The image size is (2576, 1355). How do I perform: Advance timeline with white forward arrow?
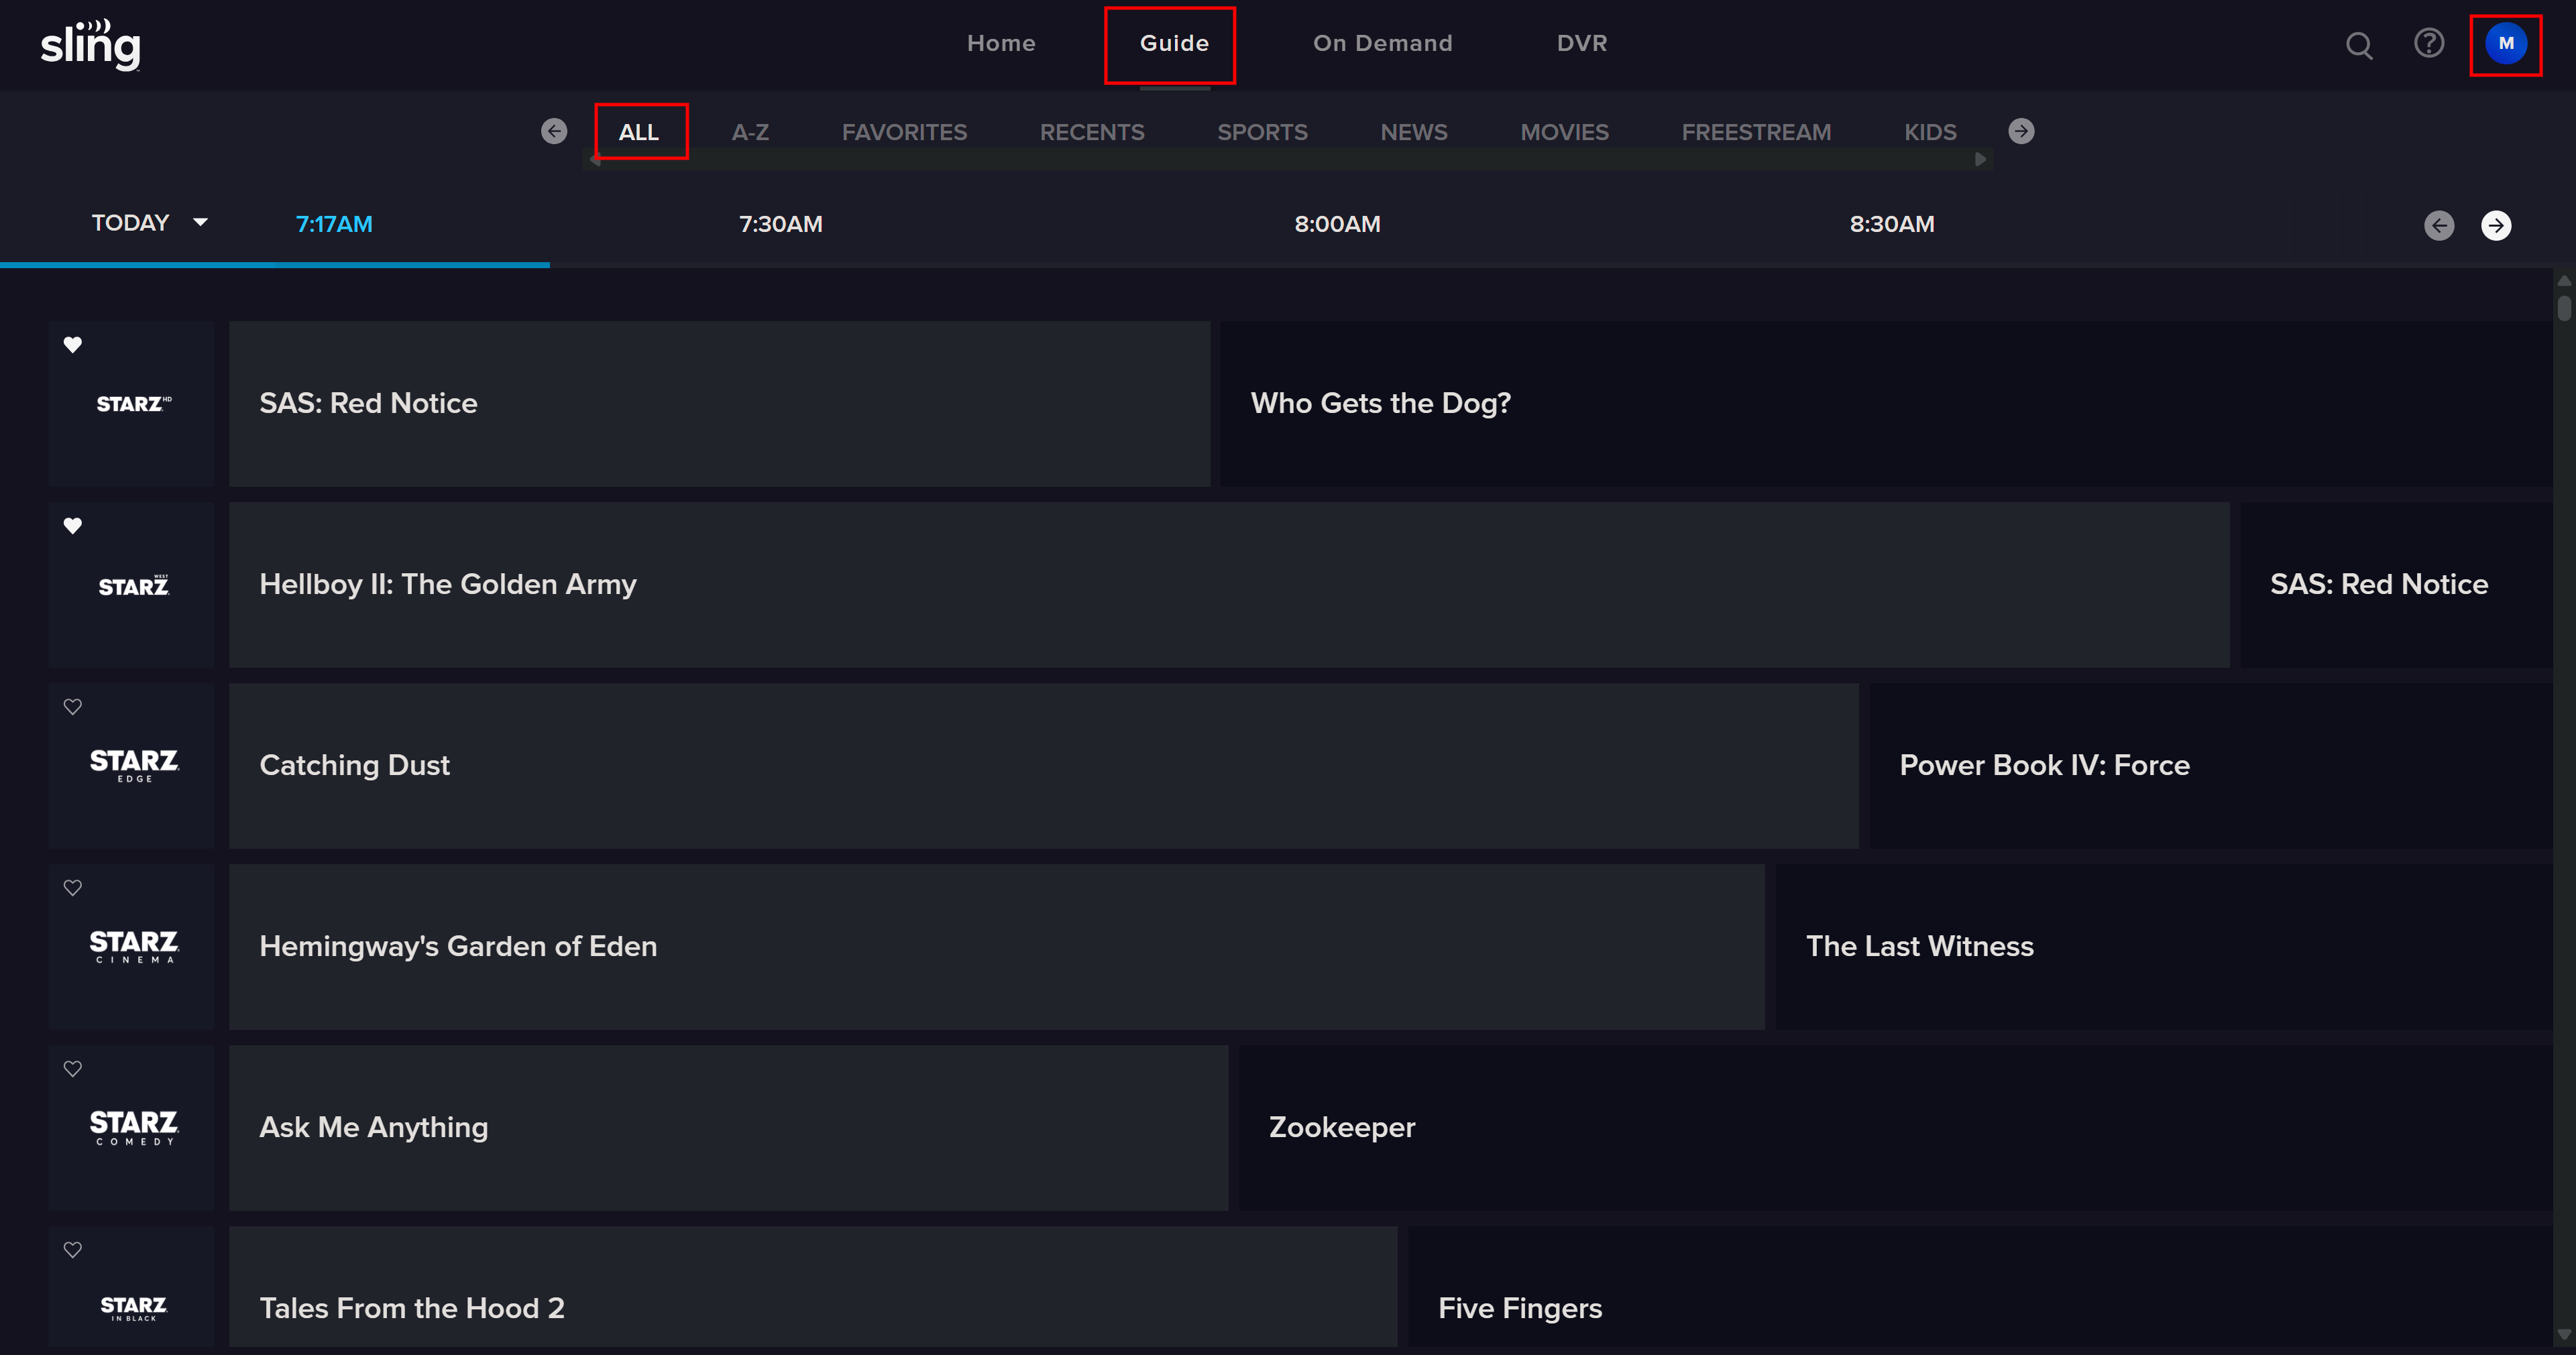[2496, 225]
